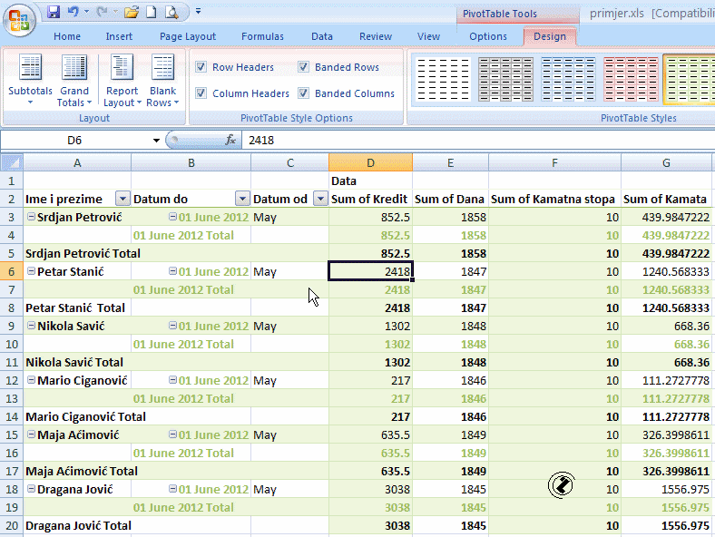Apply the orange highlighted PivotTable style

click(x=688, y=80)
